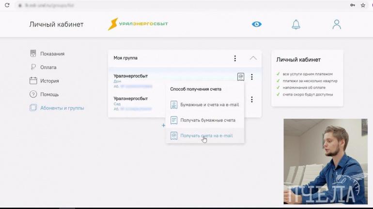
Task: Choose Получать бумажные счета option
Action: tap(207, 120)
